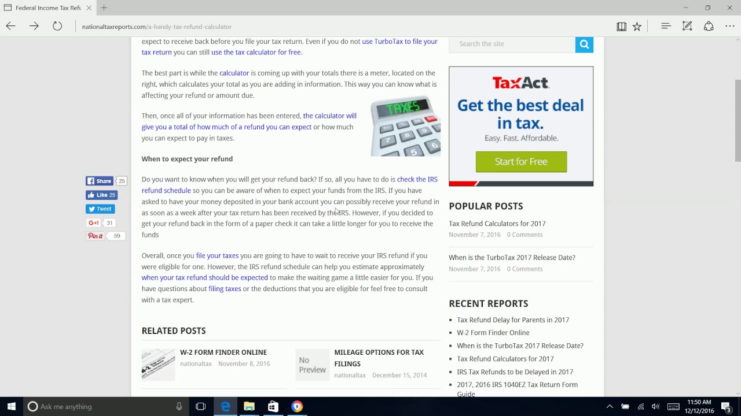Open the volume control icon
This screenshot has width=741, height=416.
655,406
